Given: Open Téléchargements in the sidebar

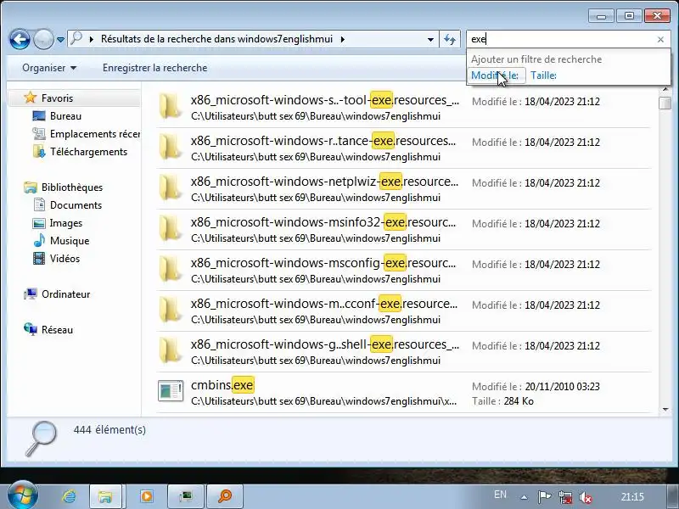Looking at the screenshot, I should tap(88, 152).
